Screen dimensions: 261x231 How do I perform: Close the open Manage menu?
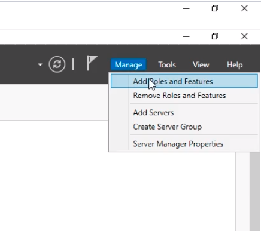128,64
